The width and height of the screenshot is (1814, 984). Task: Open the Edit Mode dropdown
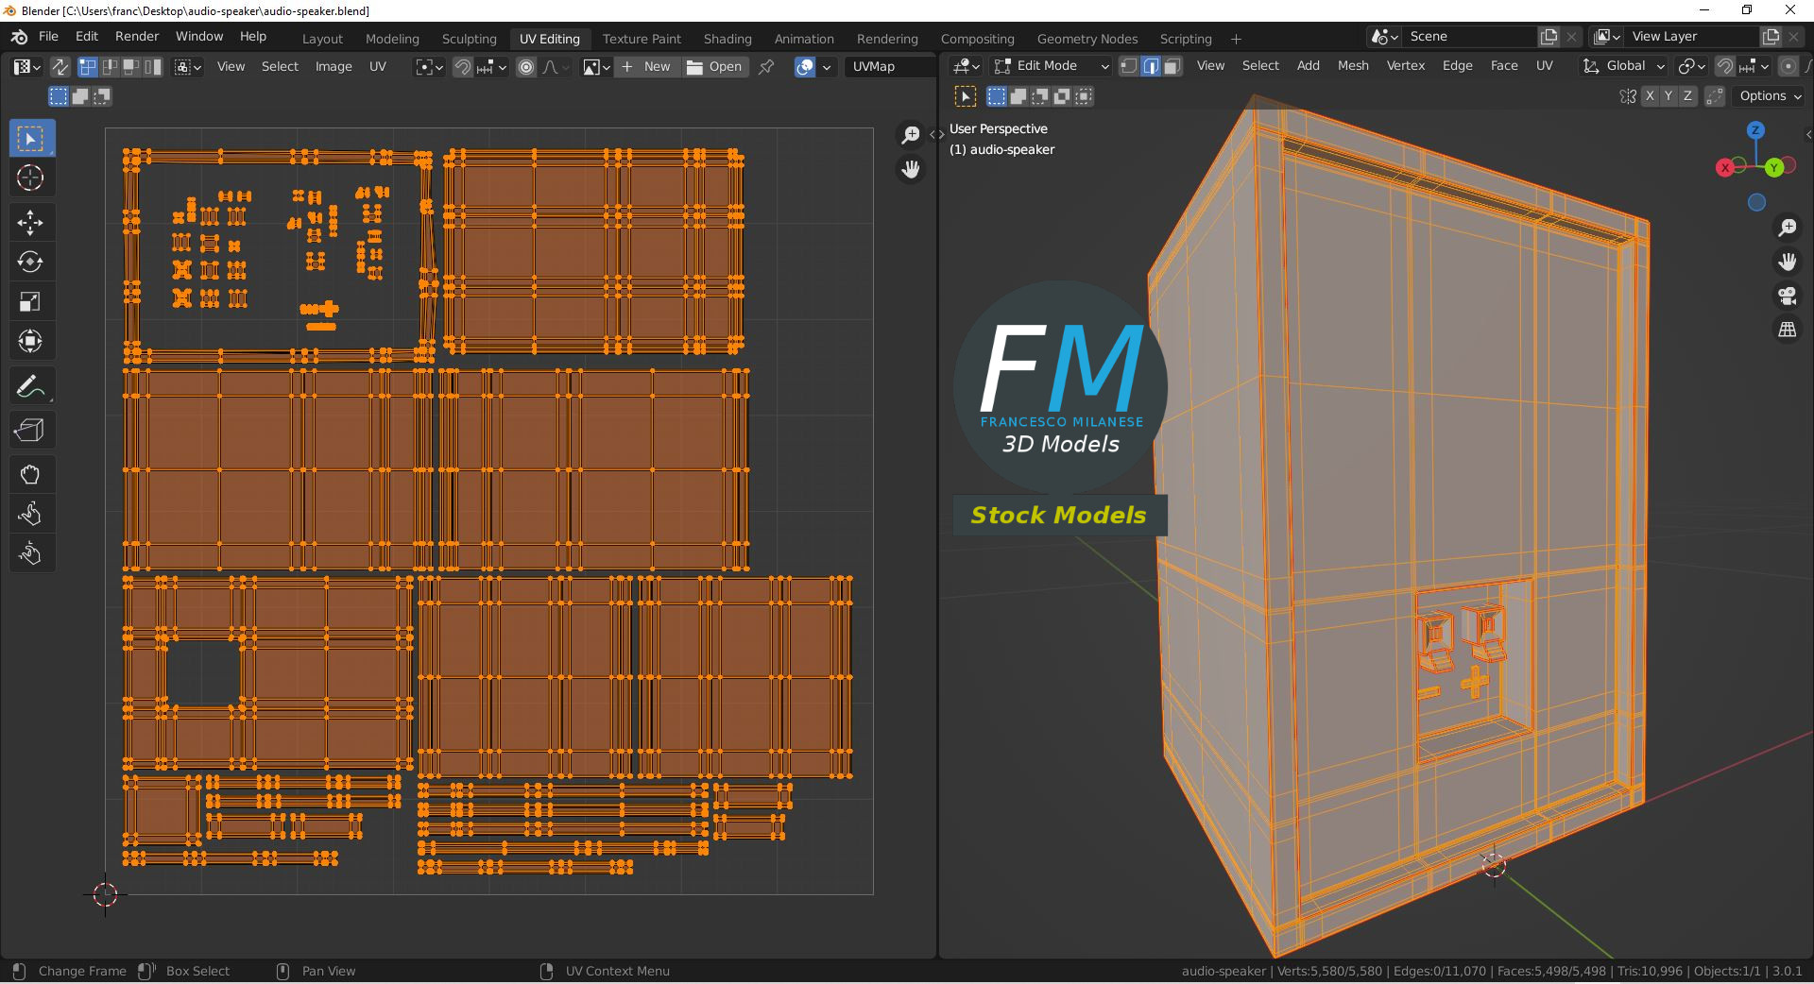(1051, 66)
